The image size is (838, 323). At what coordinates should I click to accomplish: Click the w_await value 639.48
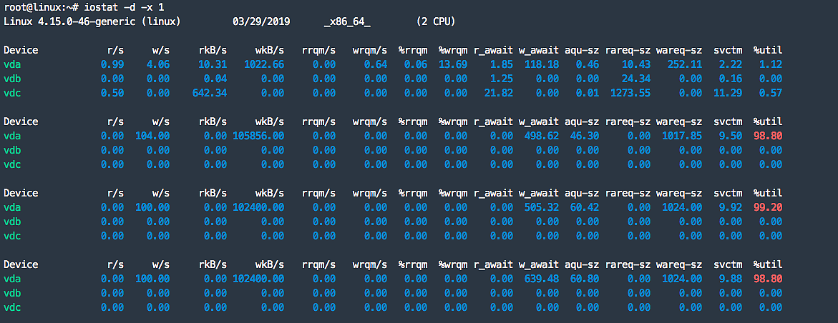pyautogui.click(x=538, y=279)
